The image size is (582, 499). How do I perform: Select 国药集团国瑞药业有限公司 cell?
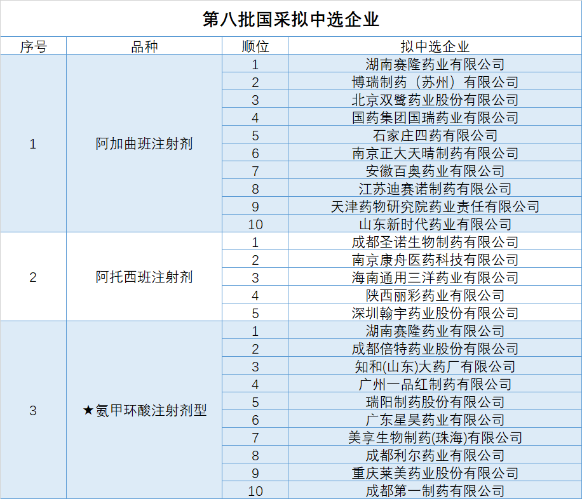click(x=435, y=117)
